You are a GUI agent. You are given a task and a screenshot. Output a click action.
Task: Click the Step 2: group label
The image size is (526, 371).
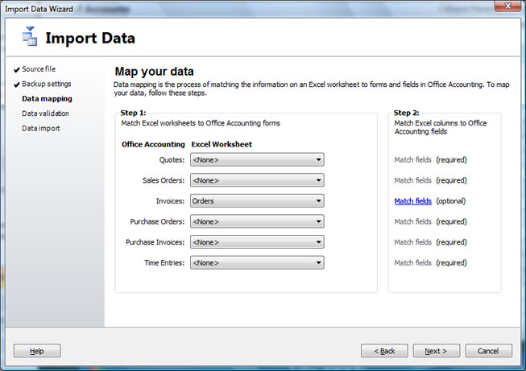[406, 113]
